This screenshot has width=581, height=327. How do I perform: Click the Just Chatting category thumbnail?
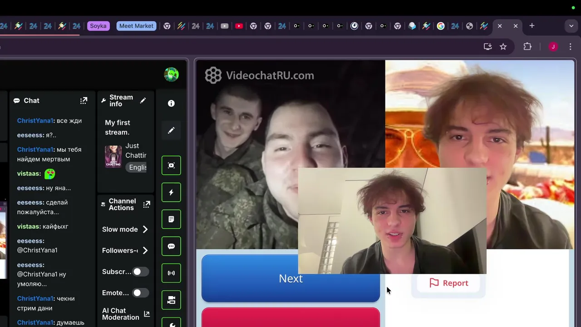pyautogui.click(x=113, y=156)
